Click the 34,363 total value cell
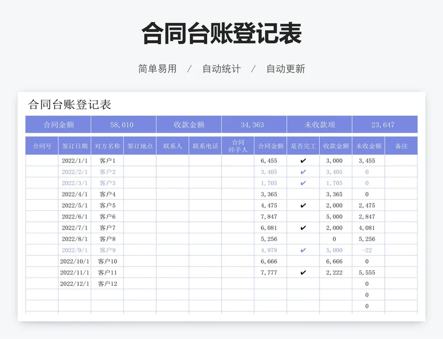 coord(254,124)
